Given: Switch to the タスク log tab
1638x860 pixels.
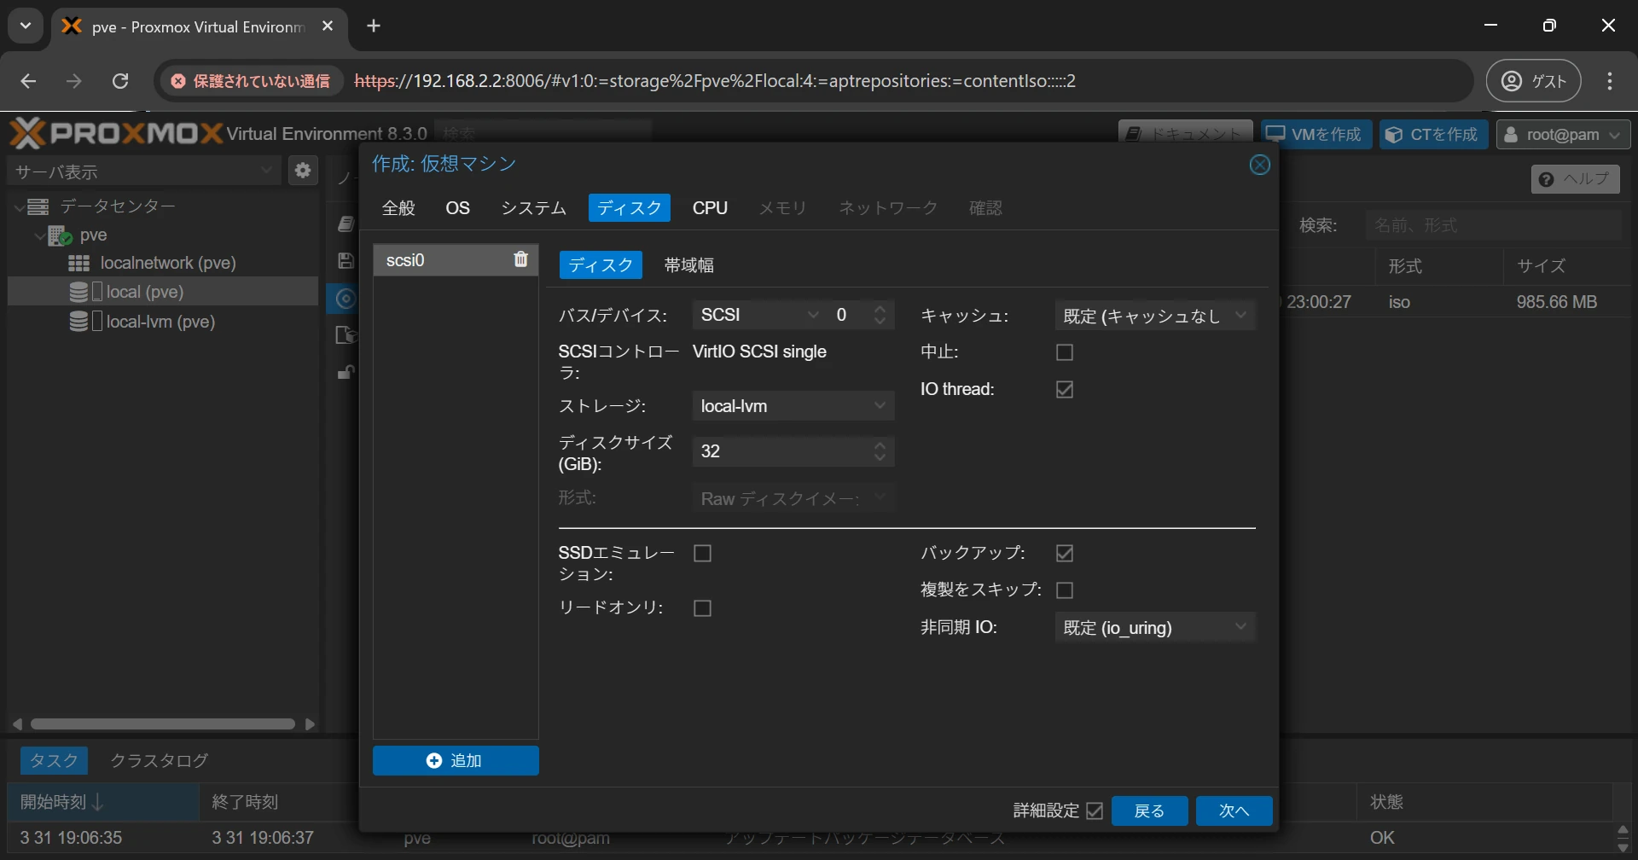Looking at the screenshot, I should 54,760.
